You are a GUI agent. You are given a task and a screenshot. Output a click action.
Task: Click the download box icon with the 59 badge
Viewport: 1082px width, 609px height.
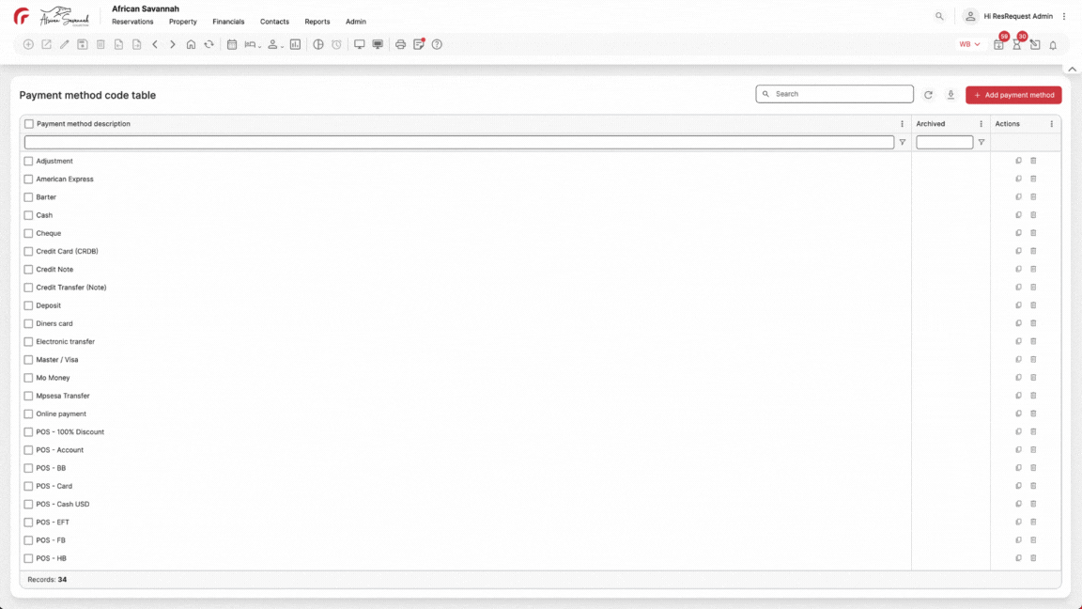[x=999, y=44]
